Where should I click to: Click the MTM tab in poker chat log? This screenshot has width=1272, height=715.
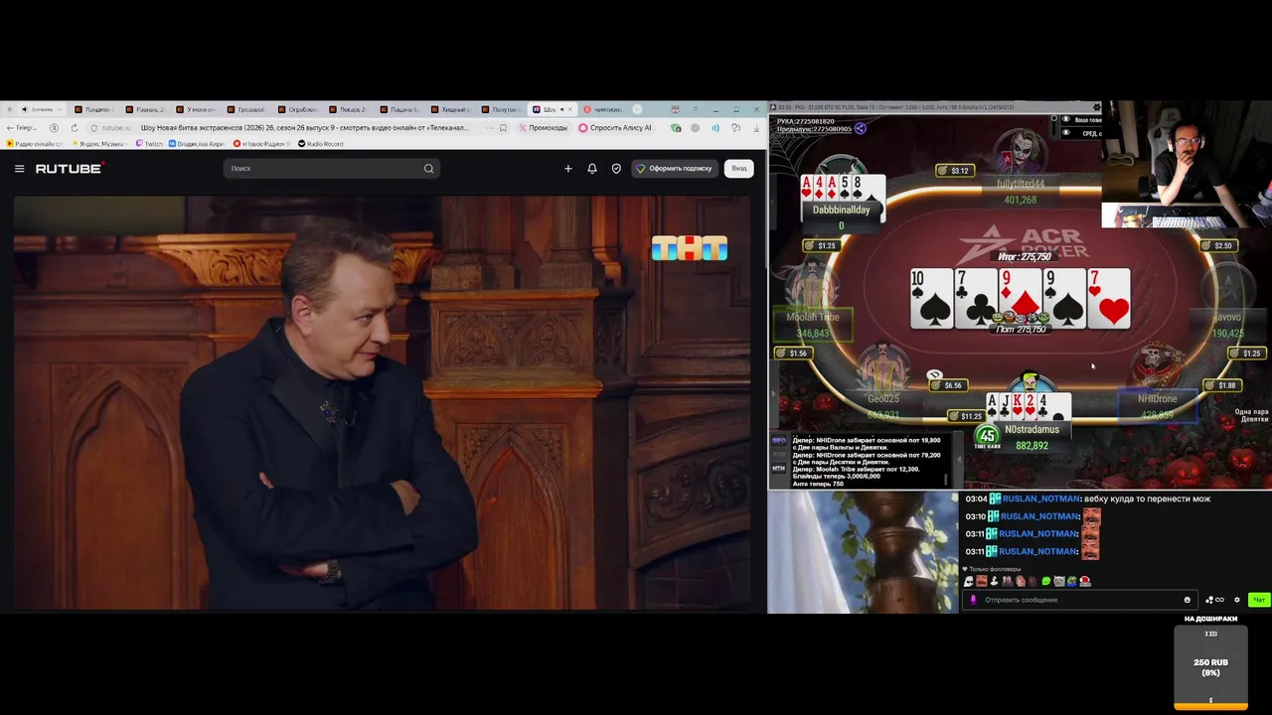point(779,468)
